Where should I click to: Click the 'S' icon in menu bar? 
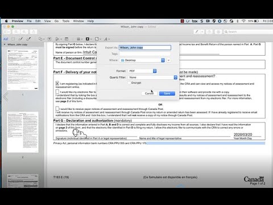(202, 21)
